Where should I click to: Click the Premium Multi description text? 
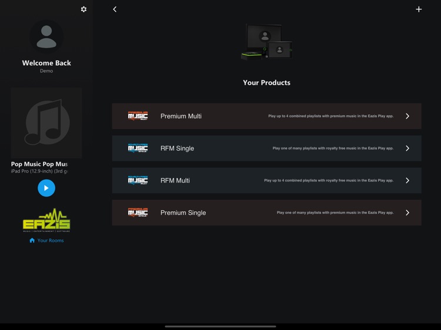[x=330, y=116]
